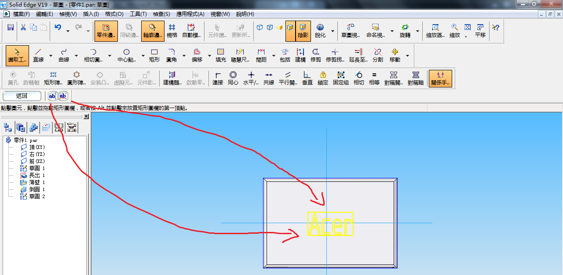Choose the 中心點 circle tool
Viewport: 563px width, 275px height.
pyautogui.click(x=126, y=55)
